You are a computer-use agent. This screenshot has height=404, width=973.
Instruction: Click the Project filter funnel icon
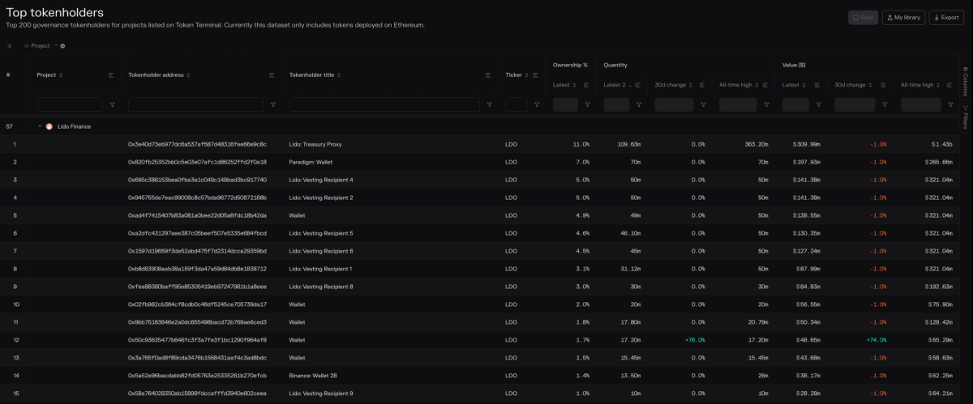click(x=112, y=104)
